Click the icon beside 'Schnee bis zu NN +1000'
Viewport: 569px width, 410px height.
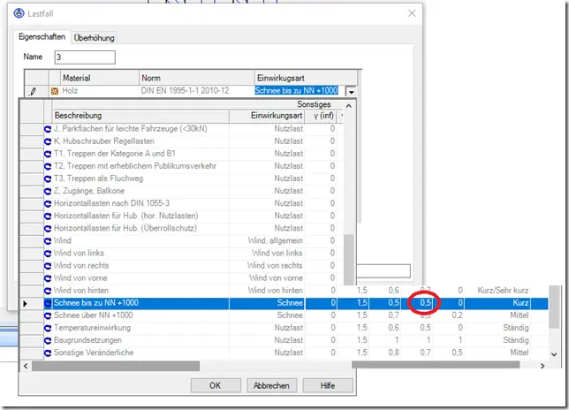tap(48, 303)
